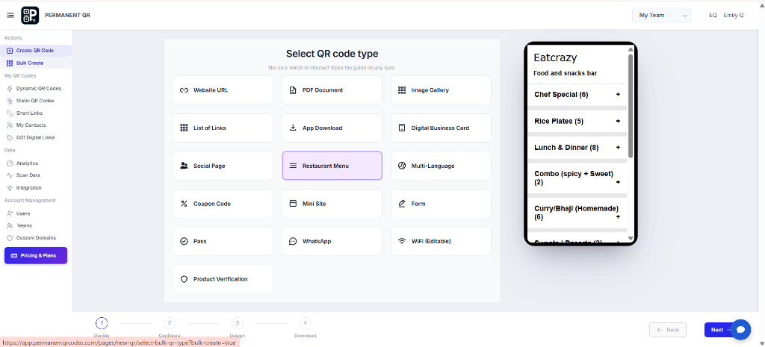Expand Combo (spicy + Sweet) section
The image size is (765, 347).
coord(577,178)
